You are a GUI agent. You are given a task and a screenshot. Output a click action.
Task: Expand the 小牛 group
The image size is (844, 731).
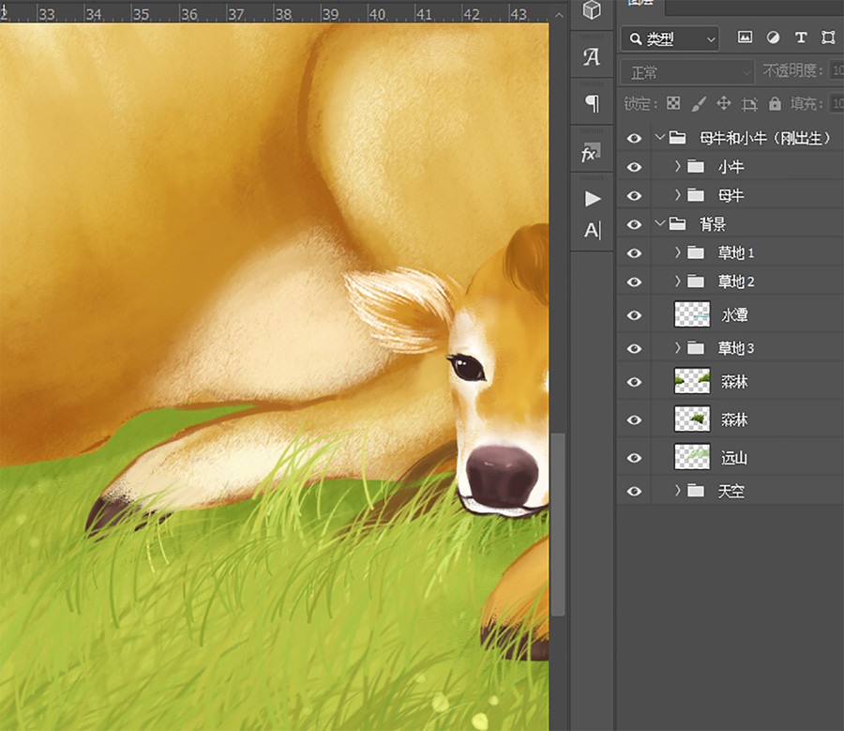coord(678,166)
